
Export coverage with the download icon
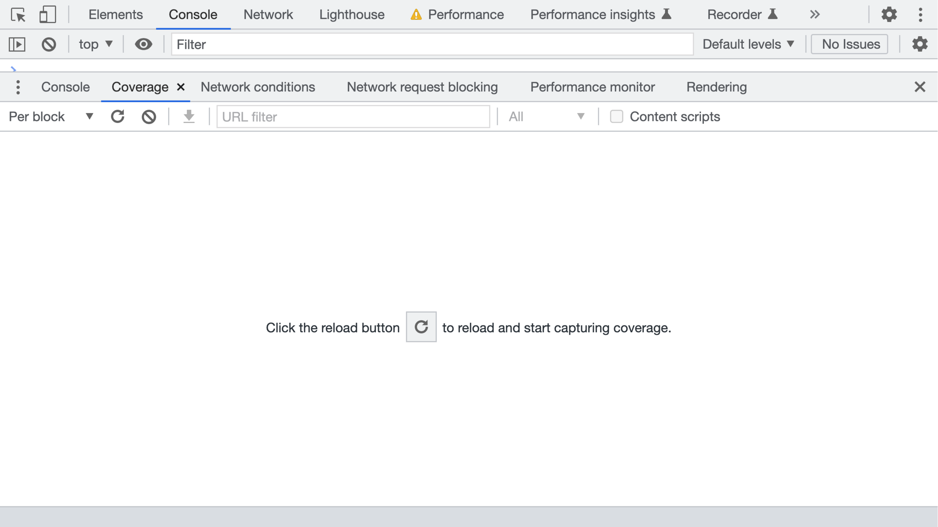pyautogui.click(x=189, y=117)
